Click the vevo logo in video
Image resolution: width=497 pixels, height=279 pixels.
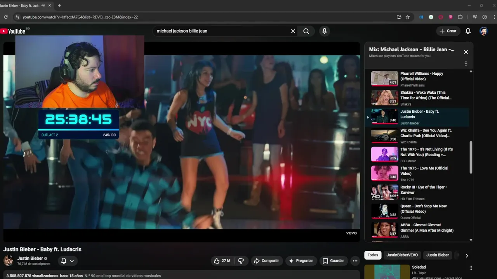point(351,233)
